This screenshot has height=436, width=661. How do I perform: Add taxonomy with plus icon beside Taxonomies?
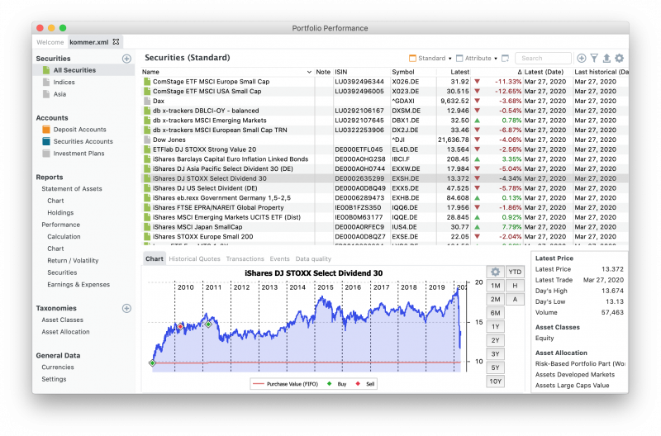126,308
